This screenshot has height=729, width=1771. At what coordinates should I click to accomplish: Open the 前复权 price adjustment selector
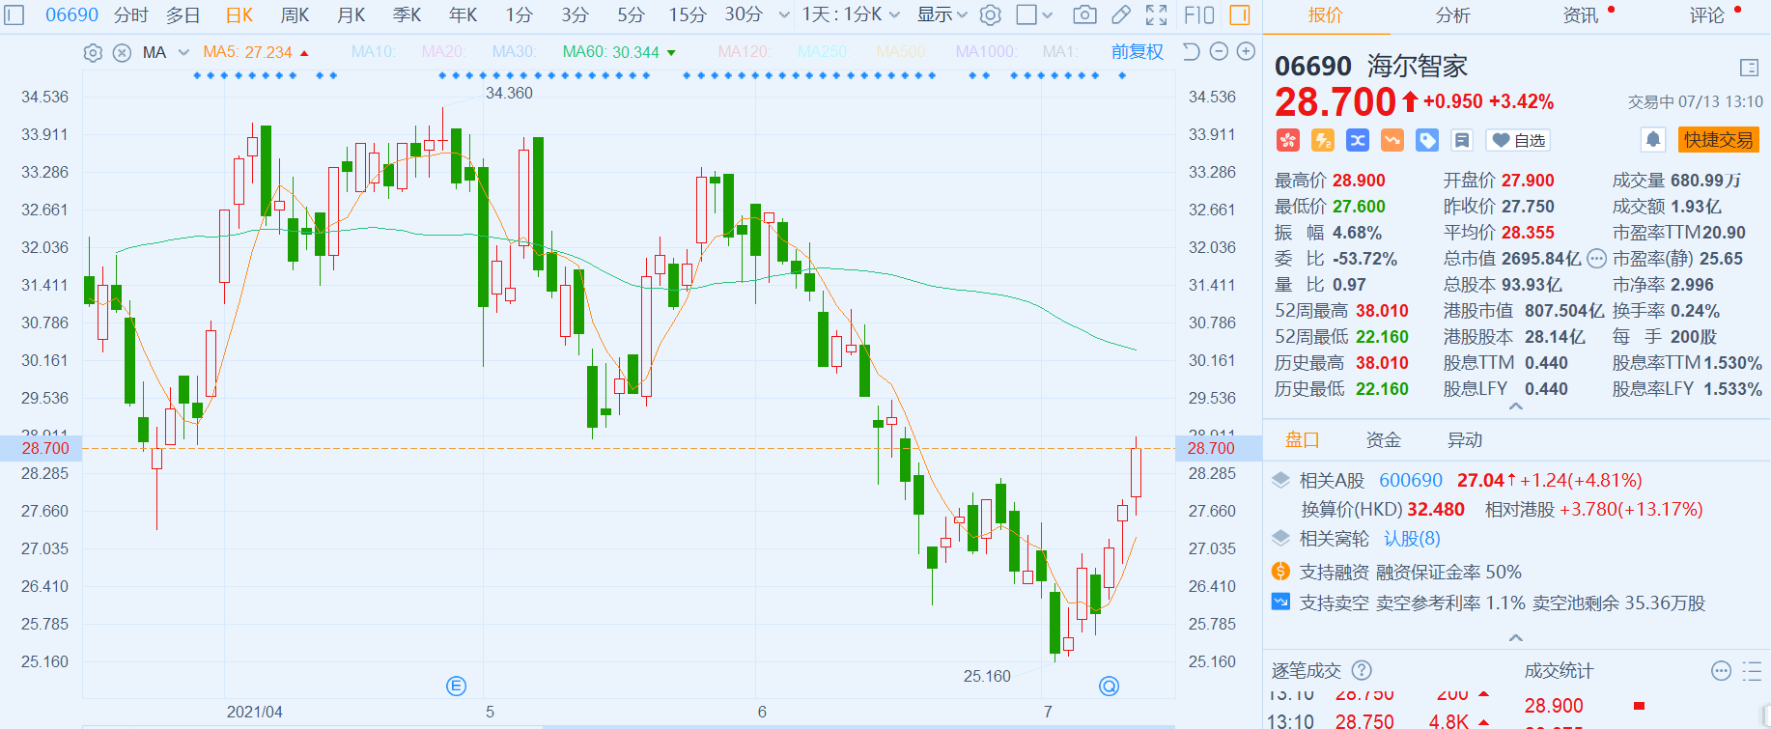point(1138,52)
